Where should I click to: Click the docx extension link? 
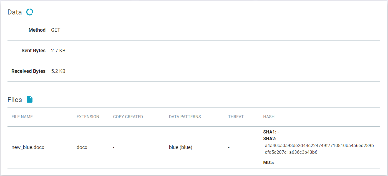click(x=82, y=147)
